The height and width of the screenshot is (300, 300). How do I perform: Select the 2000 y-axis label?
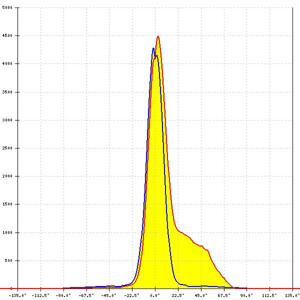tap(7, 176)
